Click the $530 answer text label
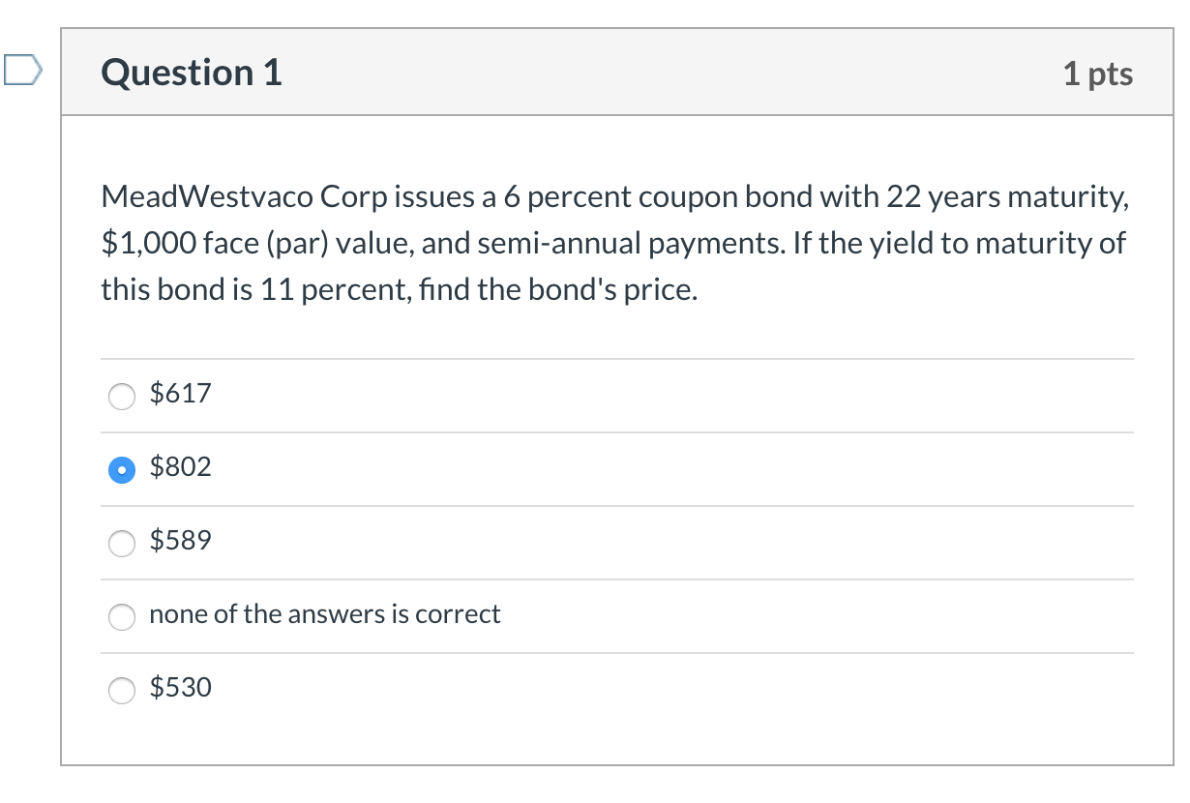Screen dimensions: 1190x803 [x=179, y=688]
